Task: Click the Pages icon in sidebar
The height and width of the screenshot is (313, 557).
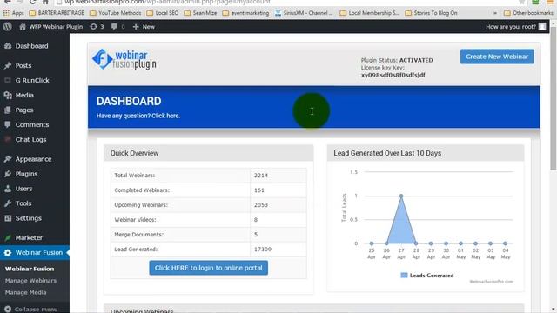Action: 8,110
